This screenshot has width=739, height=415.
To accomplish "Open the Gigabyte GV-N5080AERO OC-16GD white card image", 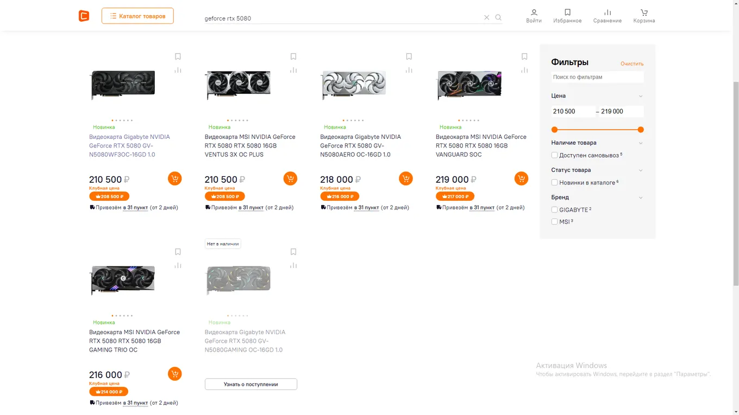I will pyautogui.click(x=353, y=85).
